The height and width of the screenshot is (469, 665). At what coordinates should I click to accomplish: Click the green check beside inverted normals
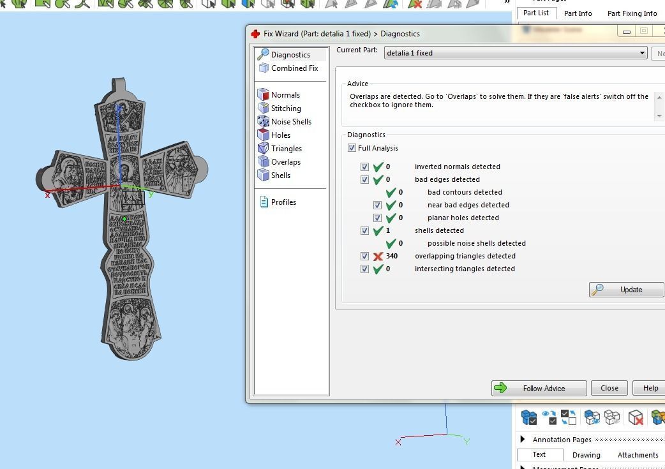[x=378, y=167]
